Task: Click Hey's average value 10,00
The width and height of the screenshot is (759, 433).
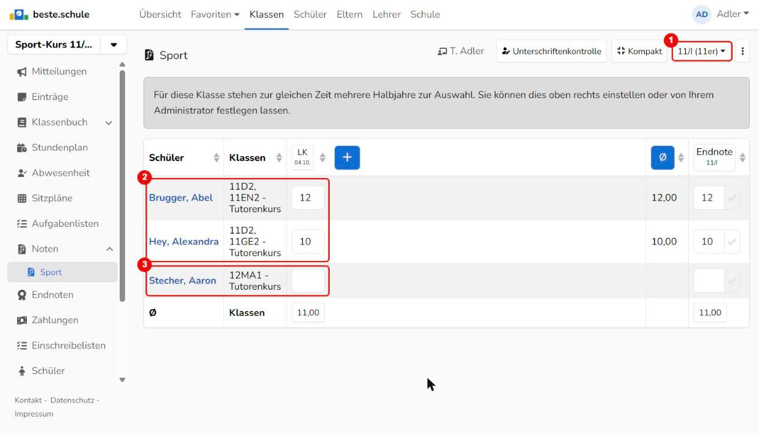Action: pos(664,242)
